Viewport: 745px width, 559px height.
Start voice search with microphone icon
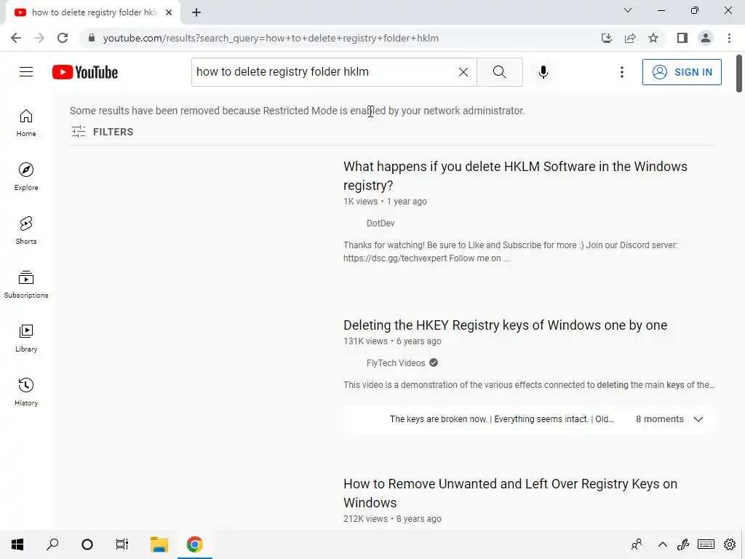click(x=543, y=72)
